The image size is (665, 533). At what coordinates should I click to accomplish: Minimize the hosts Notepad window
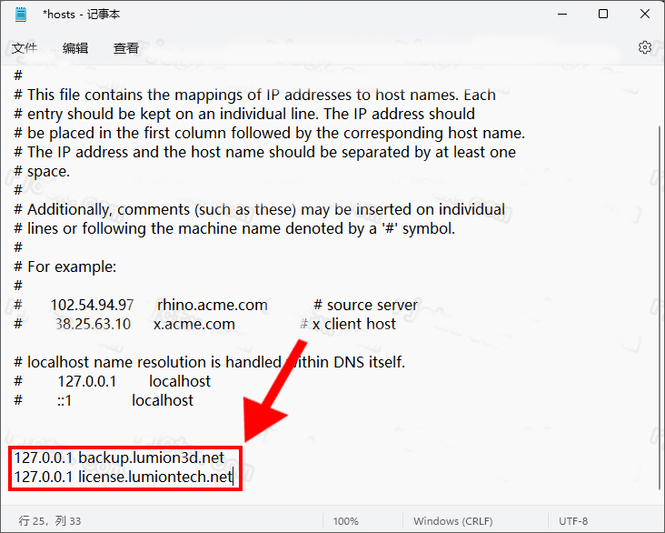pyautogui.click(x=562, y=14)
